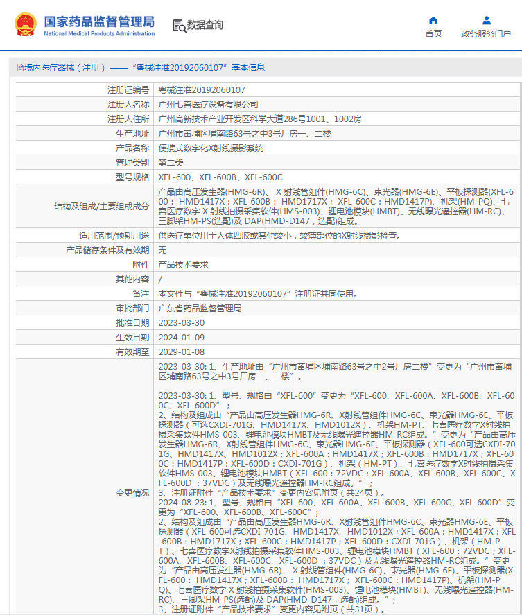Click attachment value 产品技术要求
The width and height of the screenshot is (522, 615).
coord(183,265)
